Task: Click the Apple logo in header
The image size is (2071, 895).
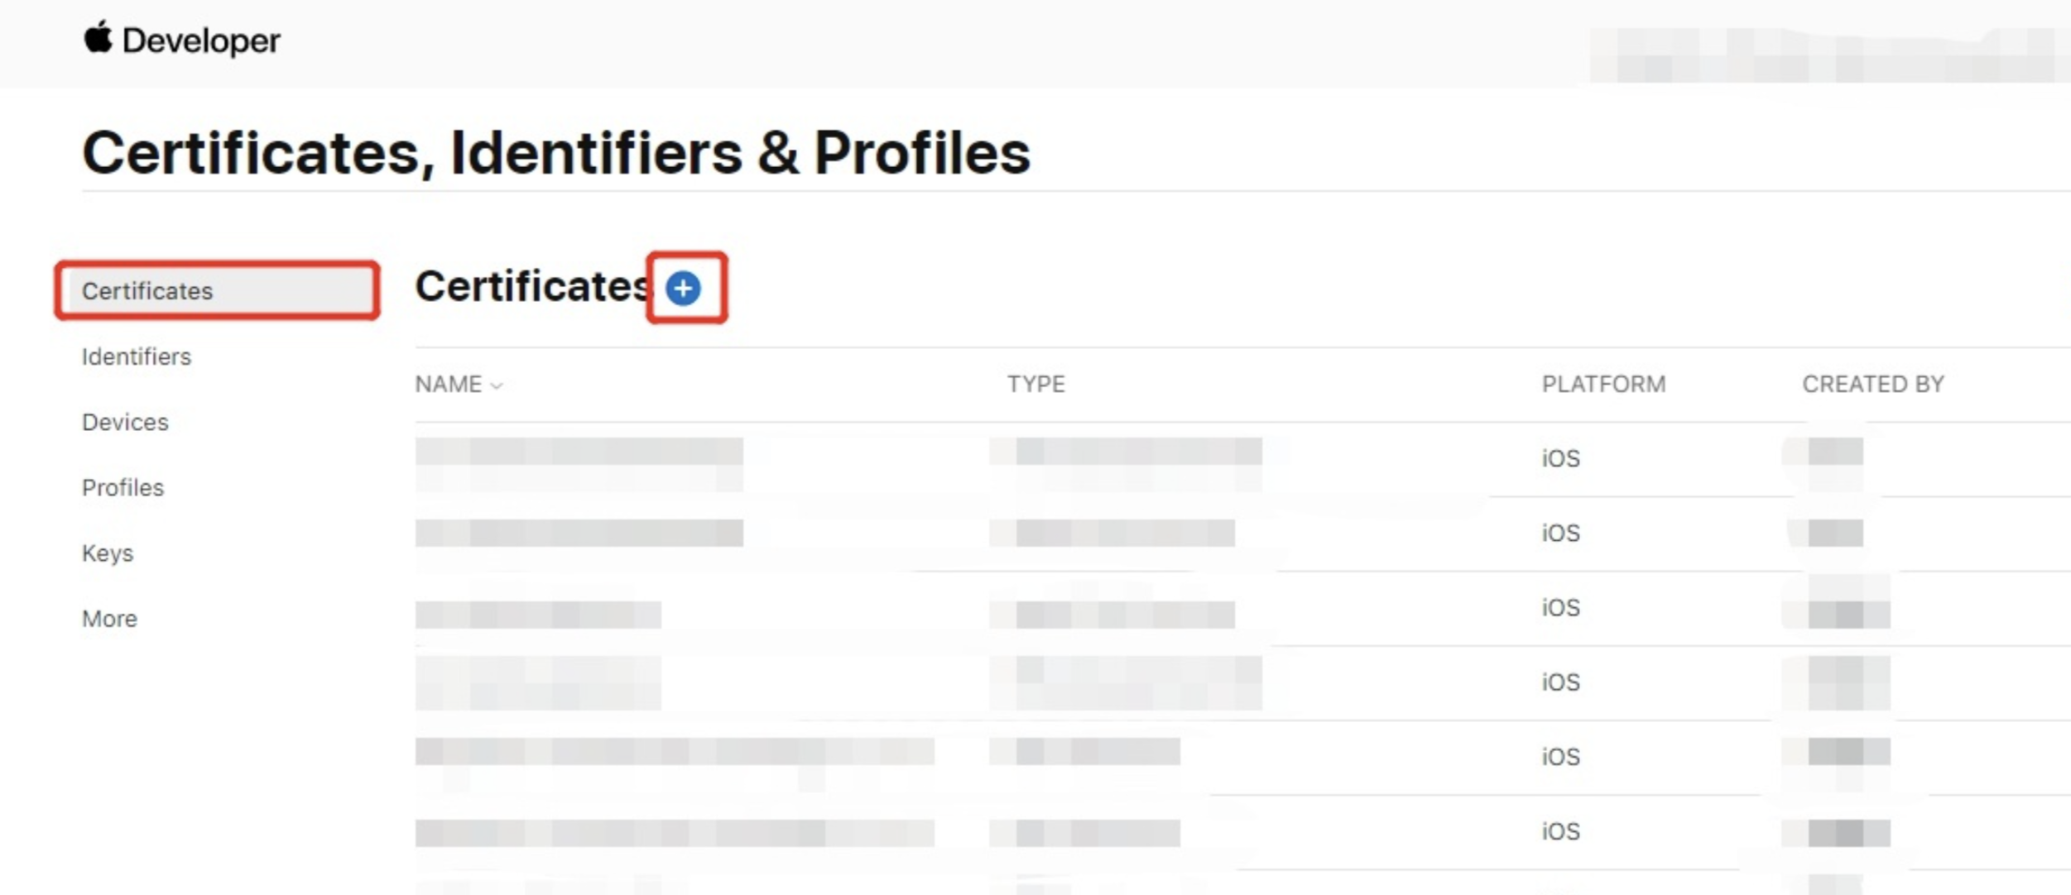Action: click(98, 38)
